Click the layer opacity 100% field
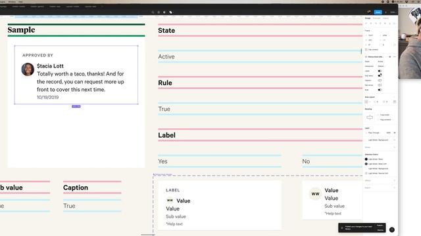This screenshot has width=421, height=236. point(388,132)
